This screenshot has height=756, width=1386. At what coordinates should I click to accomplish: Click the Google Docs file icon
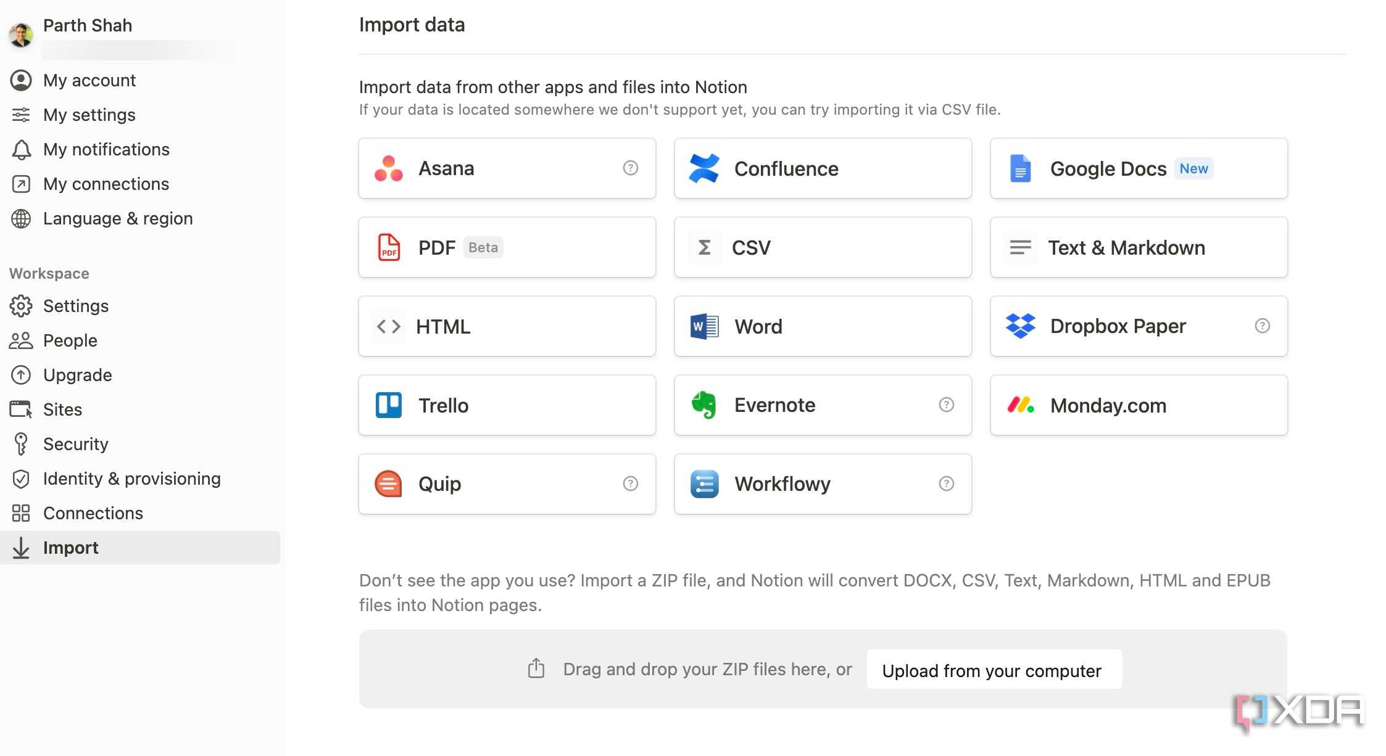coord(1020,168)
